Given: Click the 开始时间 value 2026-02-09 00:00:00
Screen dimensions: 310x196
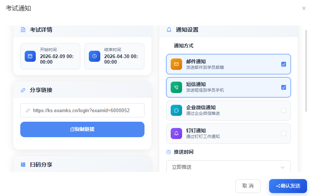Looking at the screenshot, I should point(57,59).
